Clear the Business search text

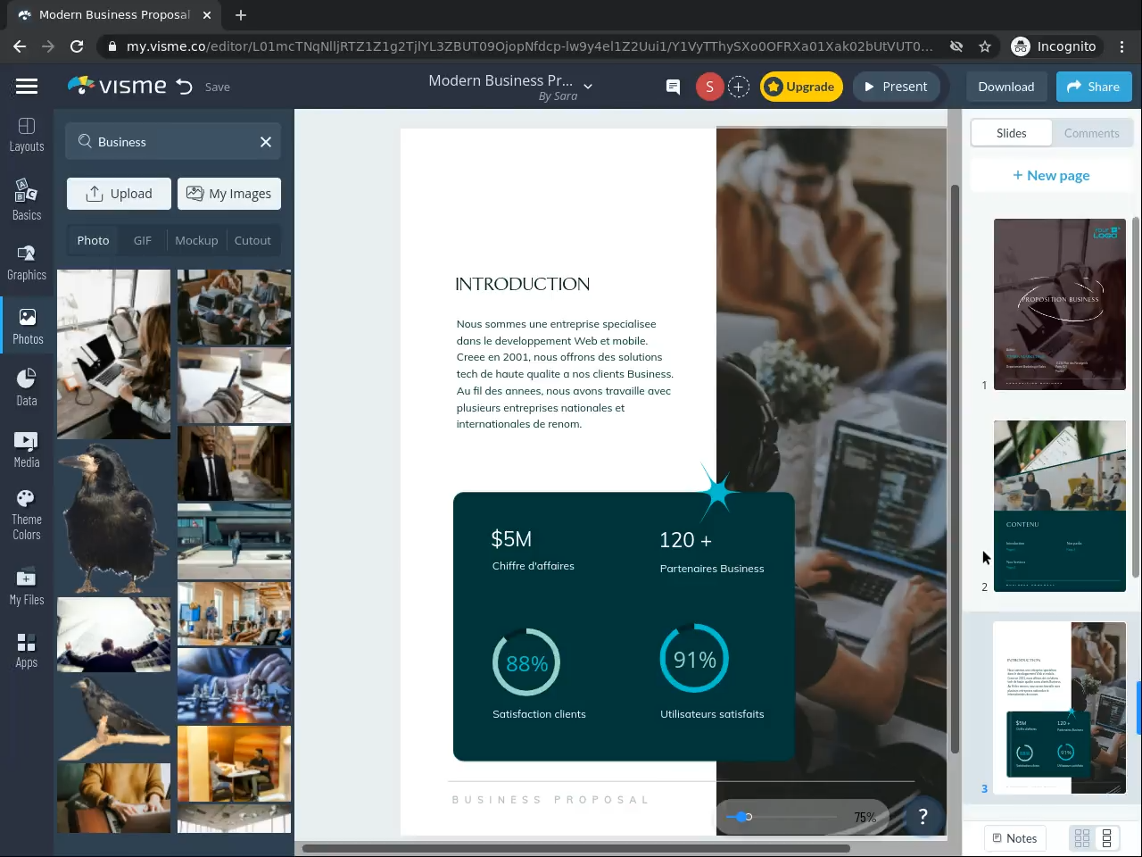(266, 142)
